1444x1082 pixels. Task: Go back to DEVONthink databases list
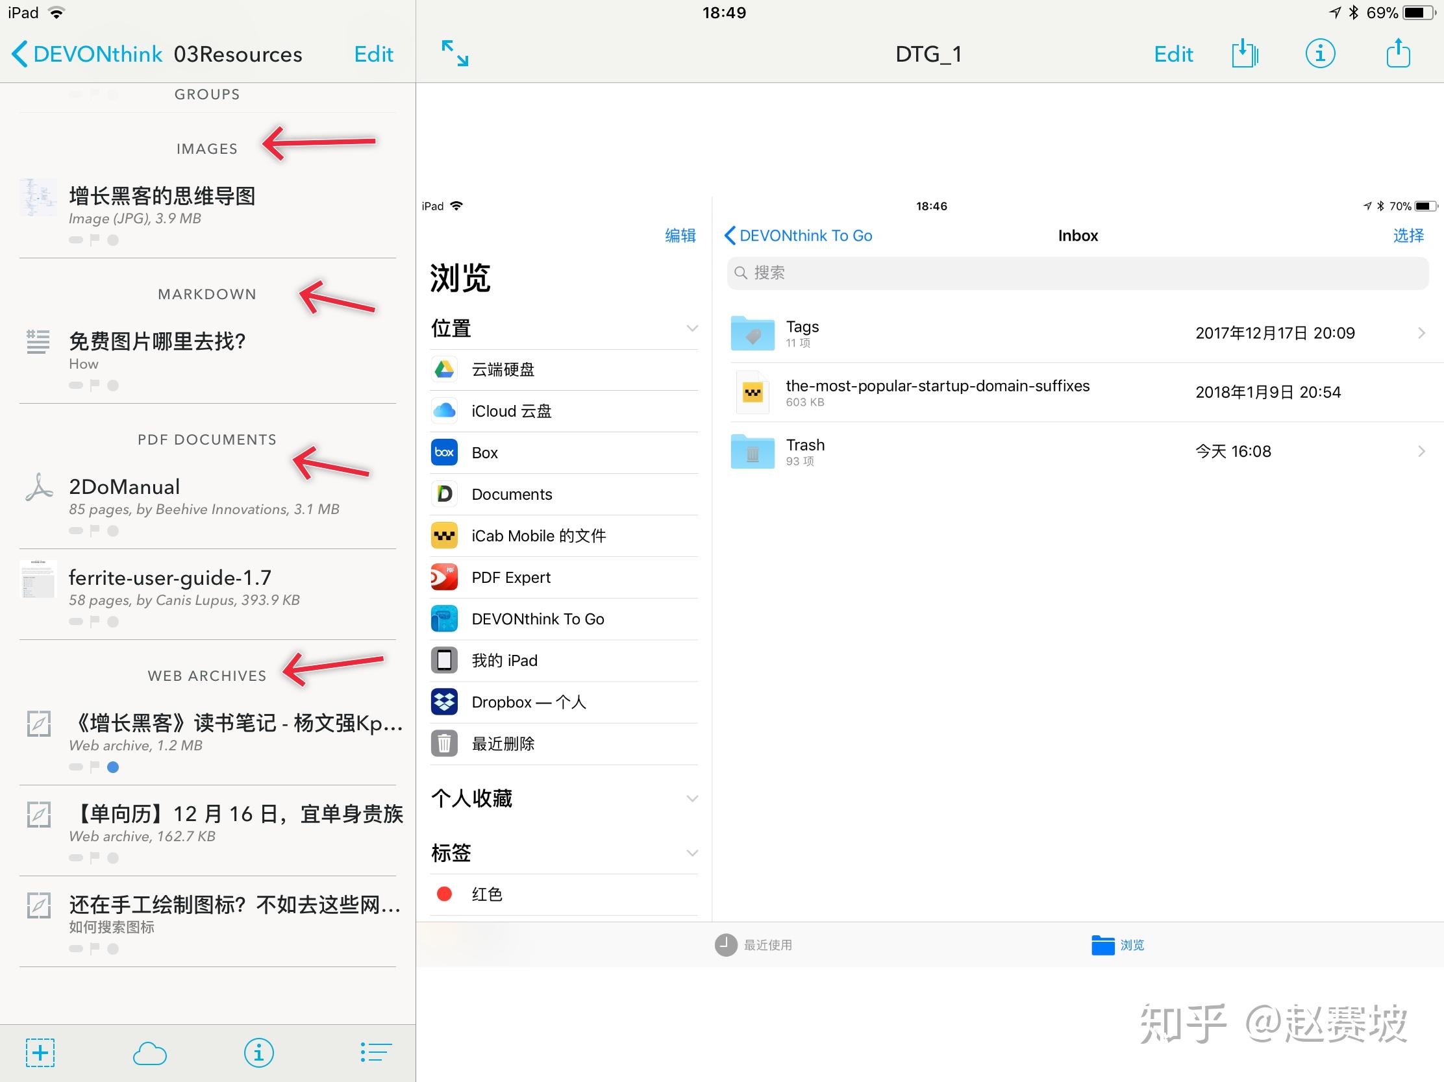[x=87, y=54]
